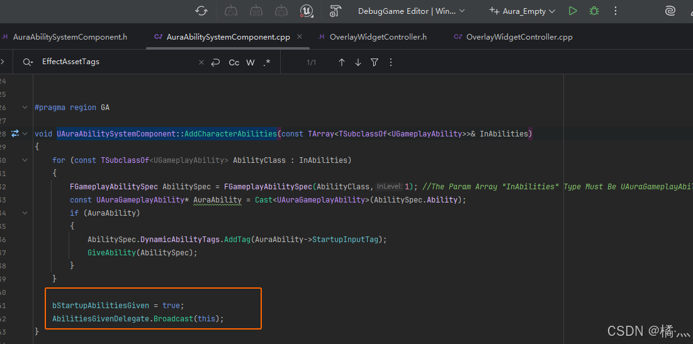Toggle Words (W) search option
This screenshot has height=344, width=693.
pyautogui.click(x=250, y=63)
